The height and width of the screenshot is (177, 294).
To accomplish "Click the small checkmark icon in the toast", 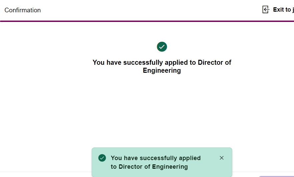I will [x=102, y=158].
